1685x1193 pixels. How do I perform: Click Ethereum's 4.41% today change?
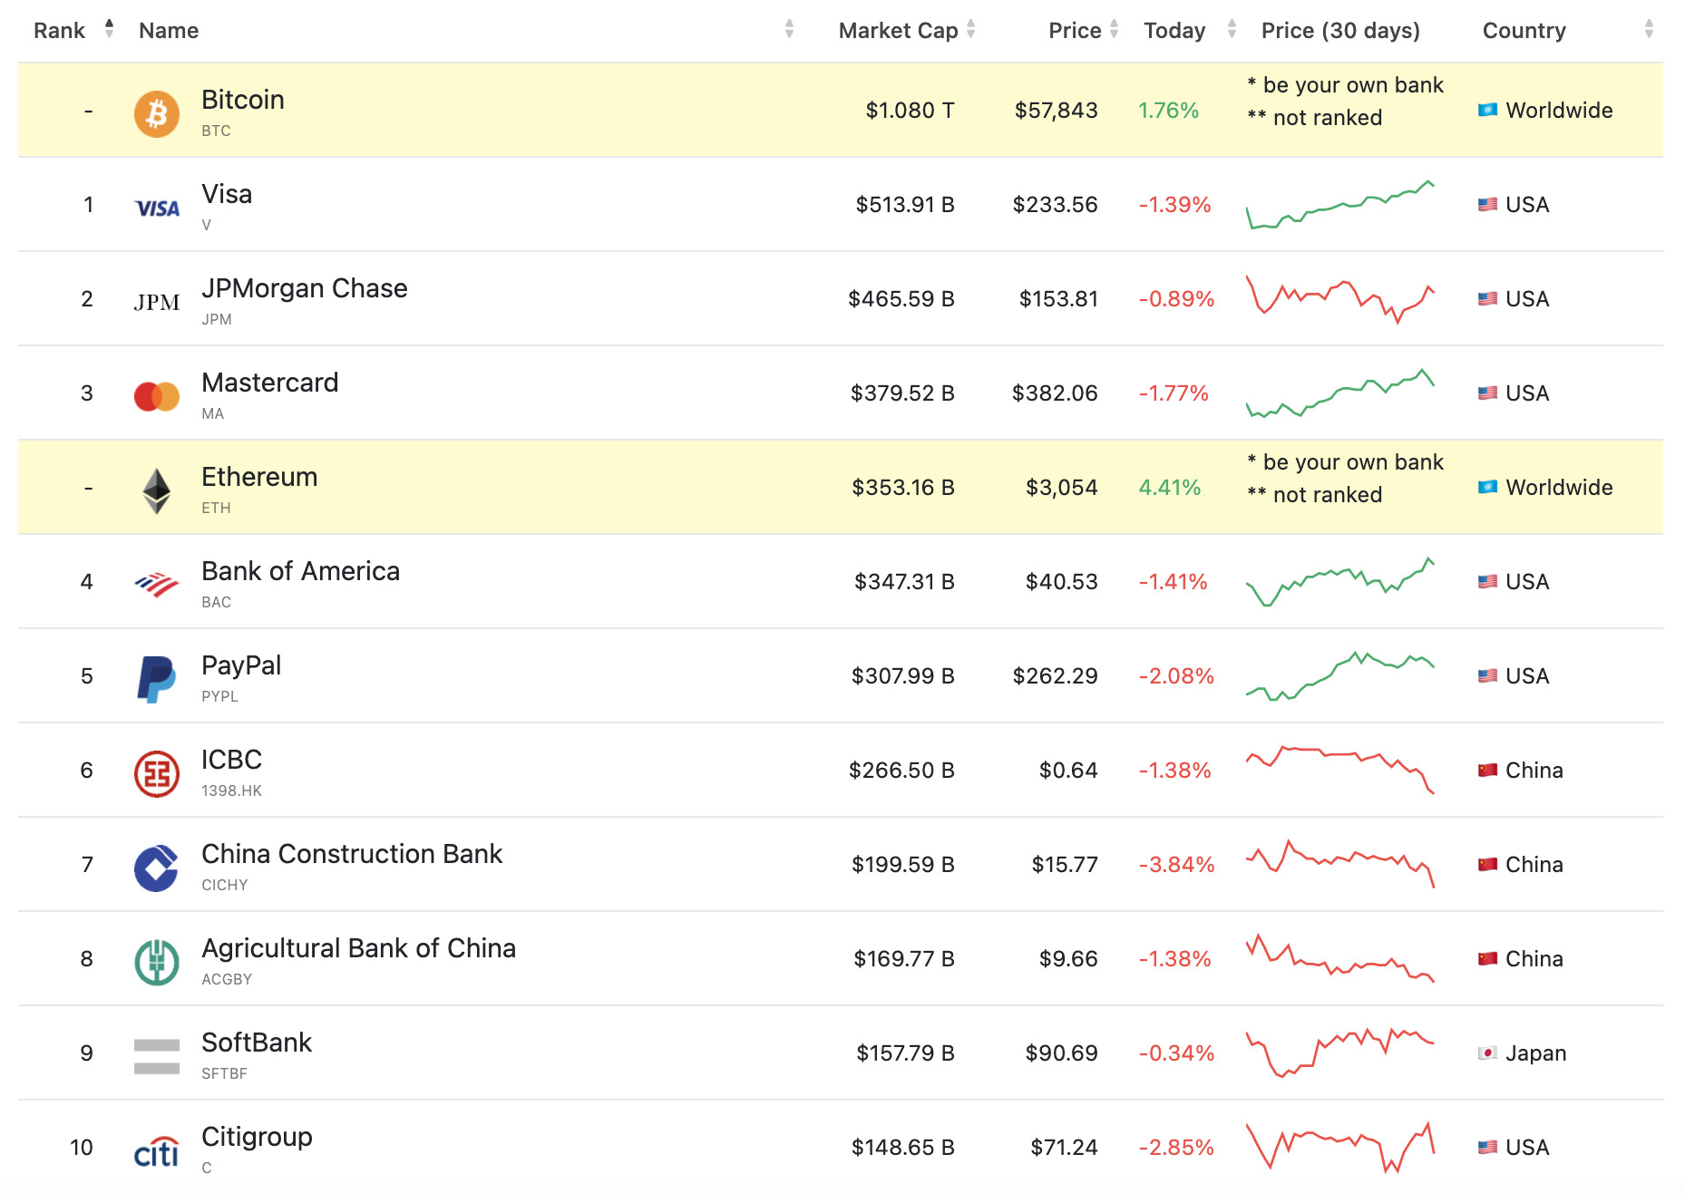pyautogui.click(x=1170, y=488)
